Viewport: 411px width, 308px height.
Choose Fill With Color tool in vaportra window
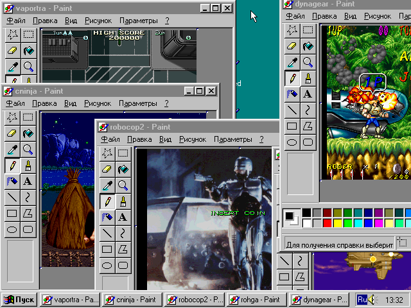click(x=28, y=51)
